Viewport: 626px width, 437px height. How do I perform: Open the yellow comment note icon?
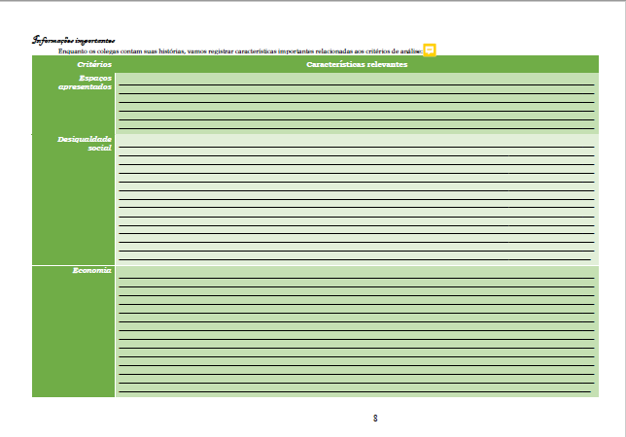[x=430, y=50]
